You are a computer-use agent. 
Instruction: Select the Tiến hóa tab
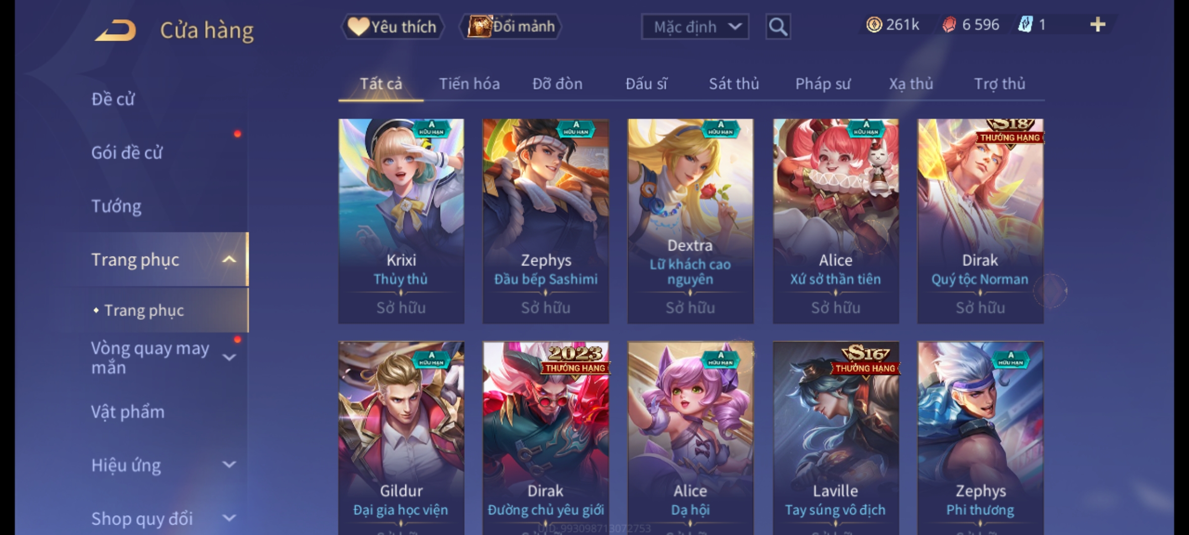(469, 84)
